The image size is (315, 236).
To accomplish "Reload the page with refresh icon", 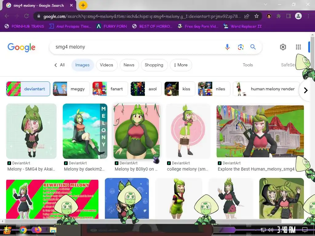I will (x=26, y=16).
